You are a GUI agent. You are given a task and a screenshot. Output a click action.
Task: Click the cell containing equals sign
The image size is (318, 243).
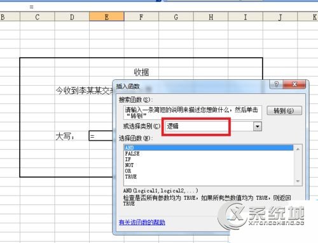101,136
